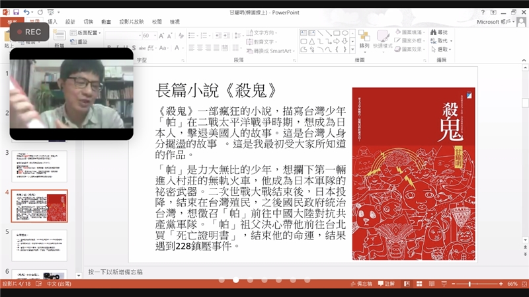529x297 pixels.
Task: Clear all text formatting
Action: [181, 36]
